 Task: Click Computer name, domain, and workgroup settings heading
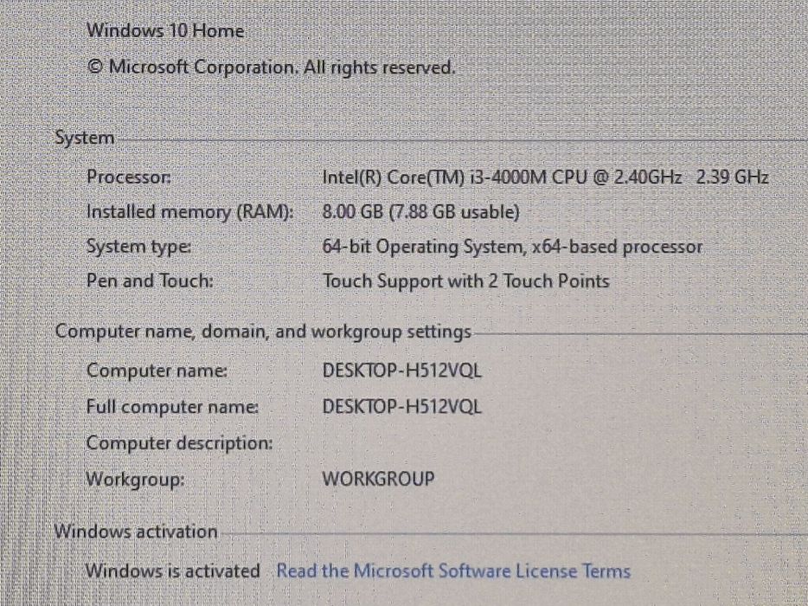click(x=263, y=332)
